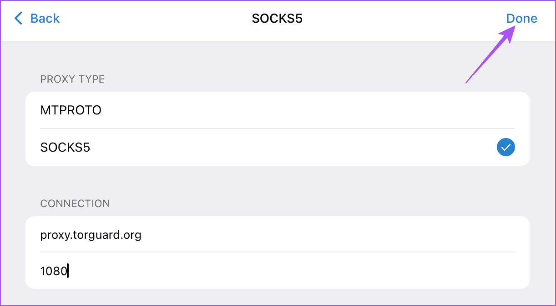Place cursor after 1080 in port field
The width and height of the screenshot is (556, 306).
pos(68,271)
